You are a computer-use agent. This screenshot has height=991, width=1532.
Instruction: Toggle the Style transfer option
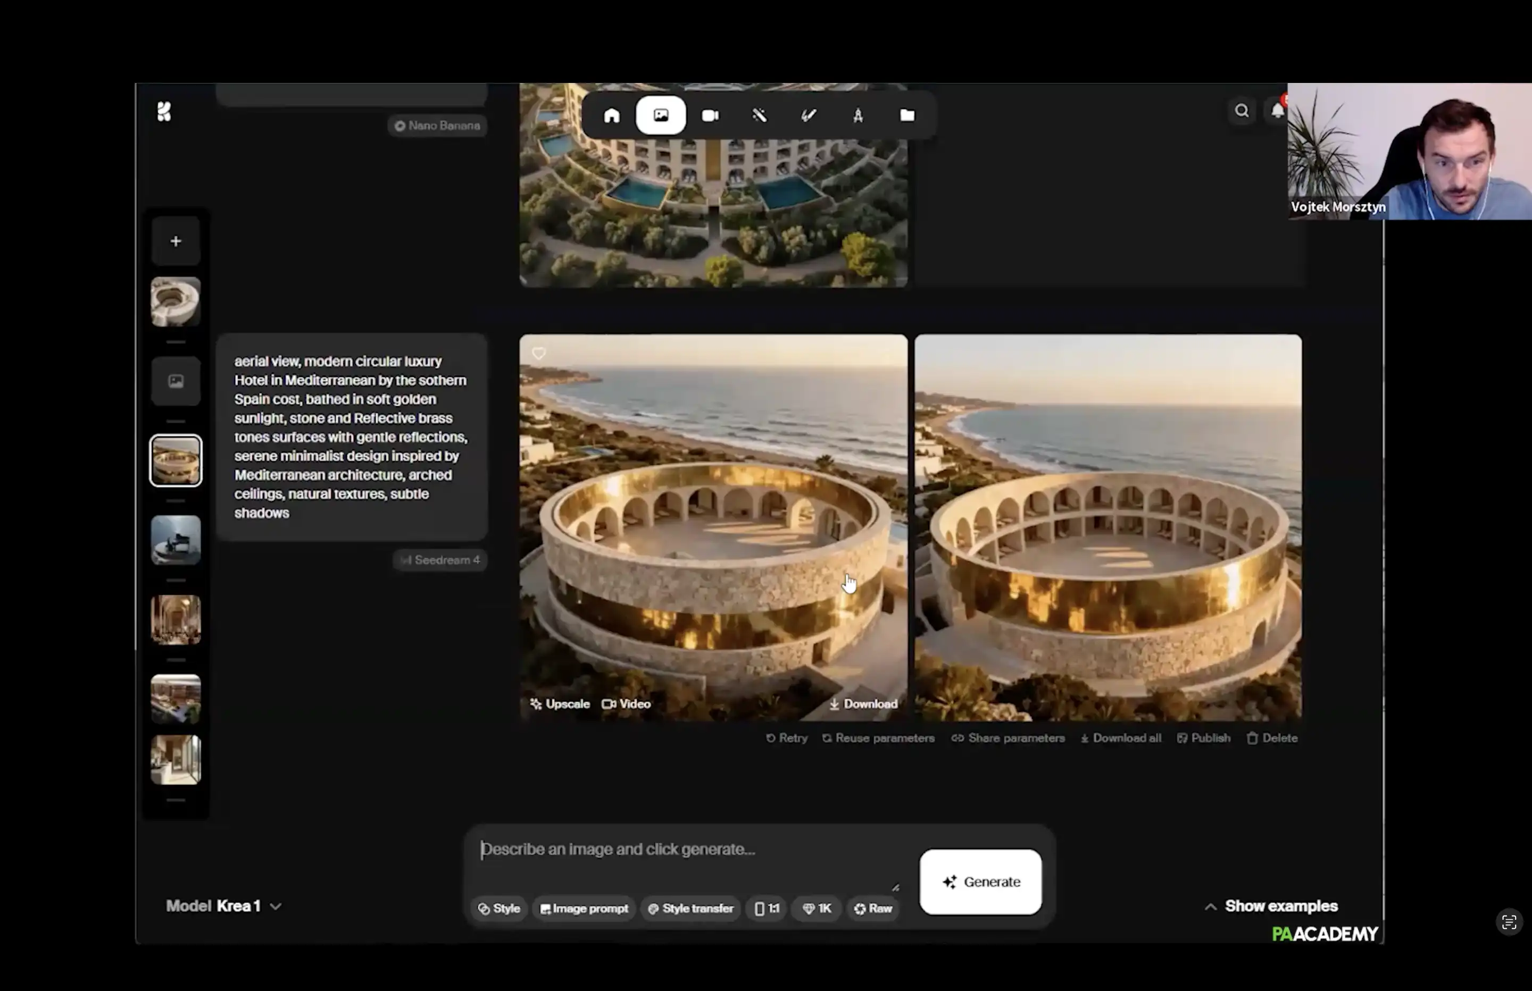tap(690, 909)
